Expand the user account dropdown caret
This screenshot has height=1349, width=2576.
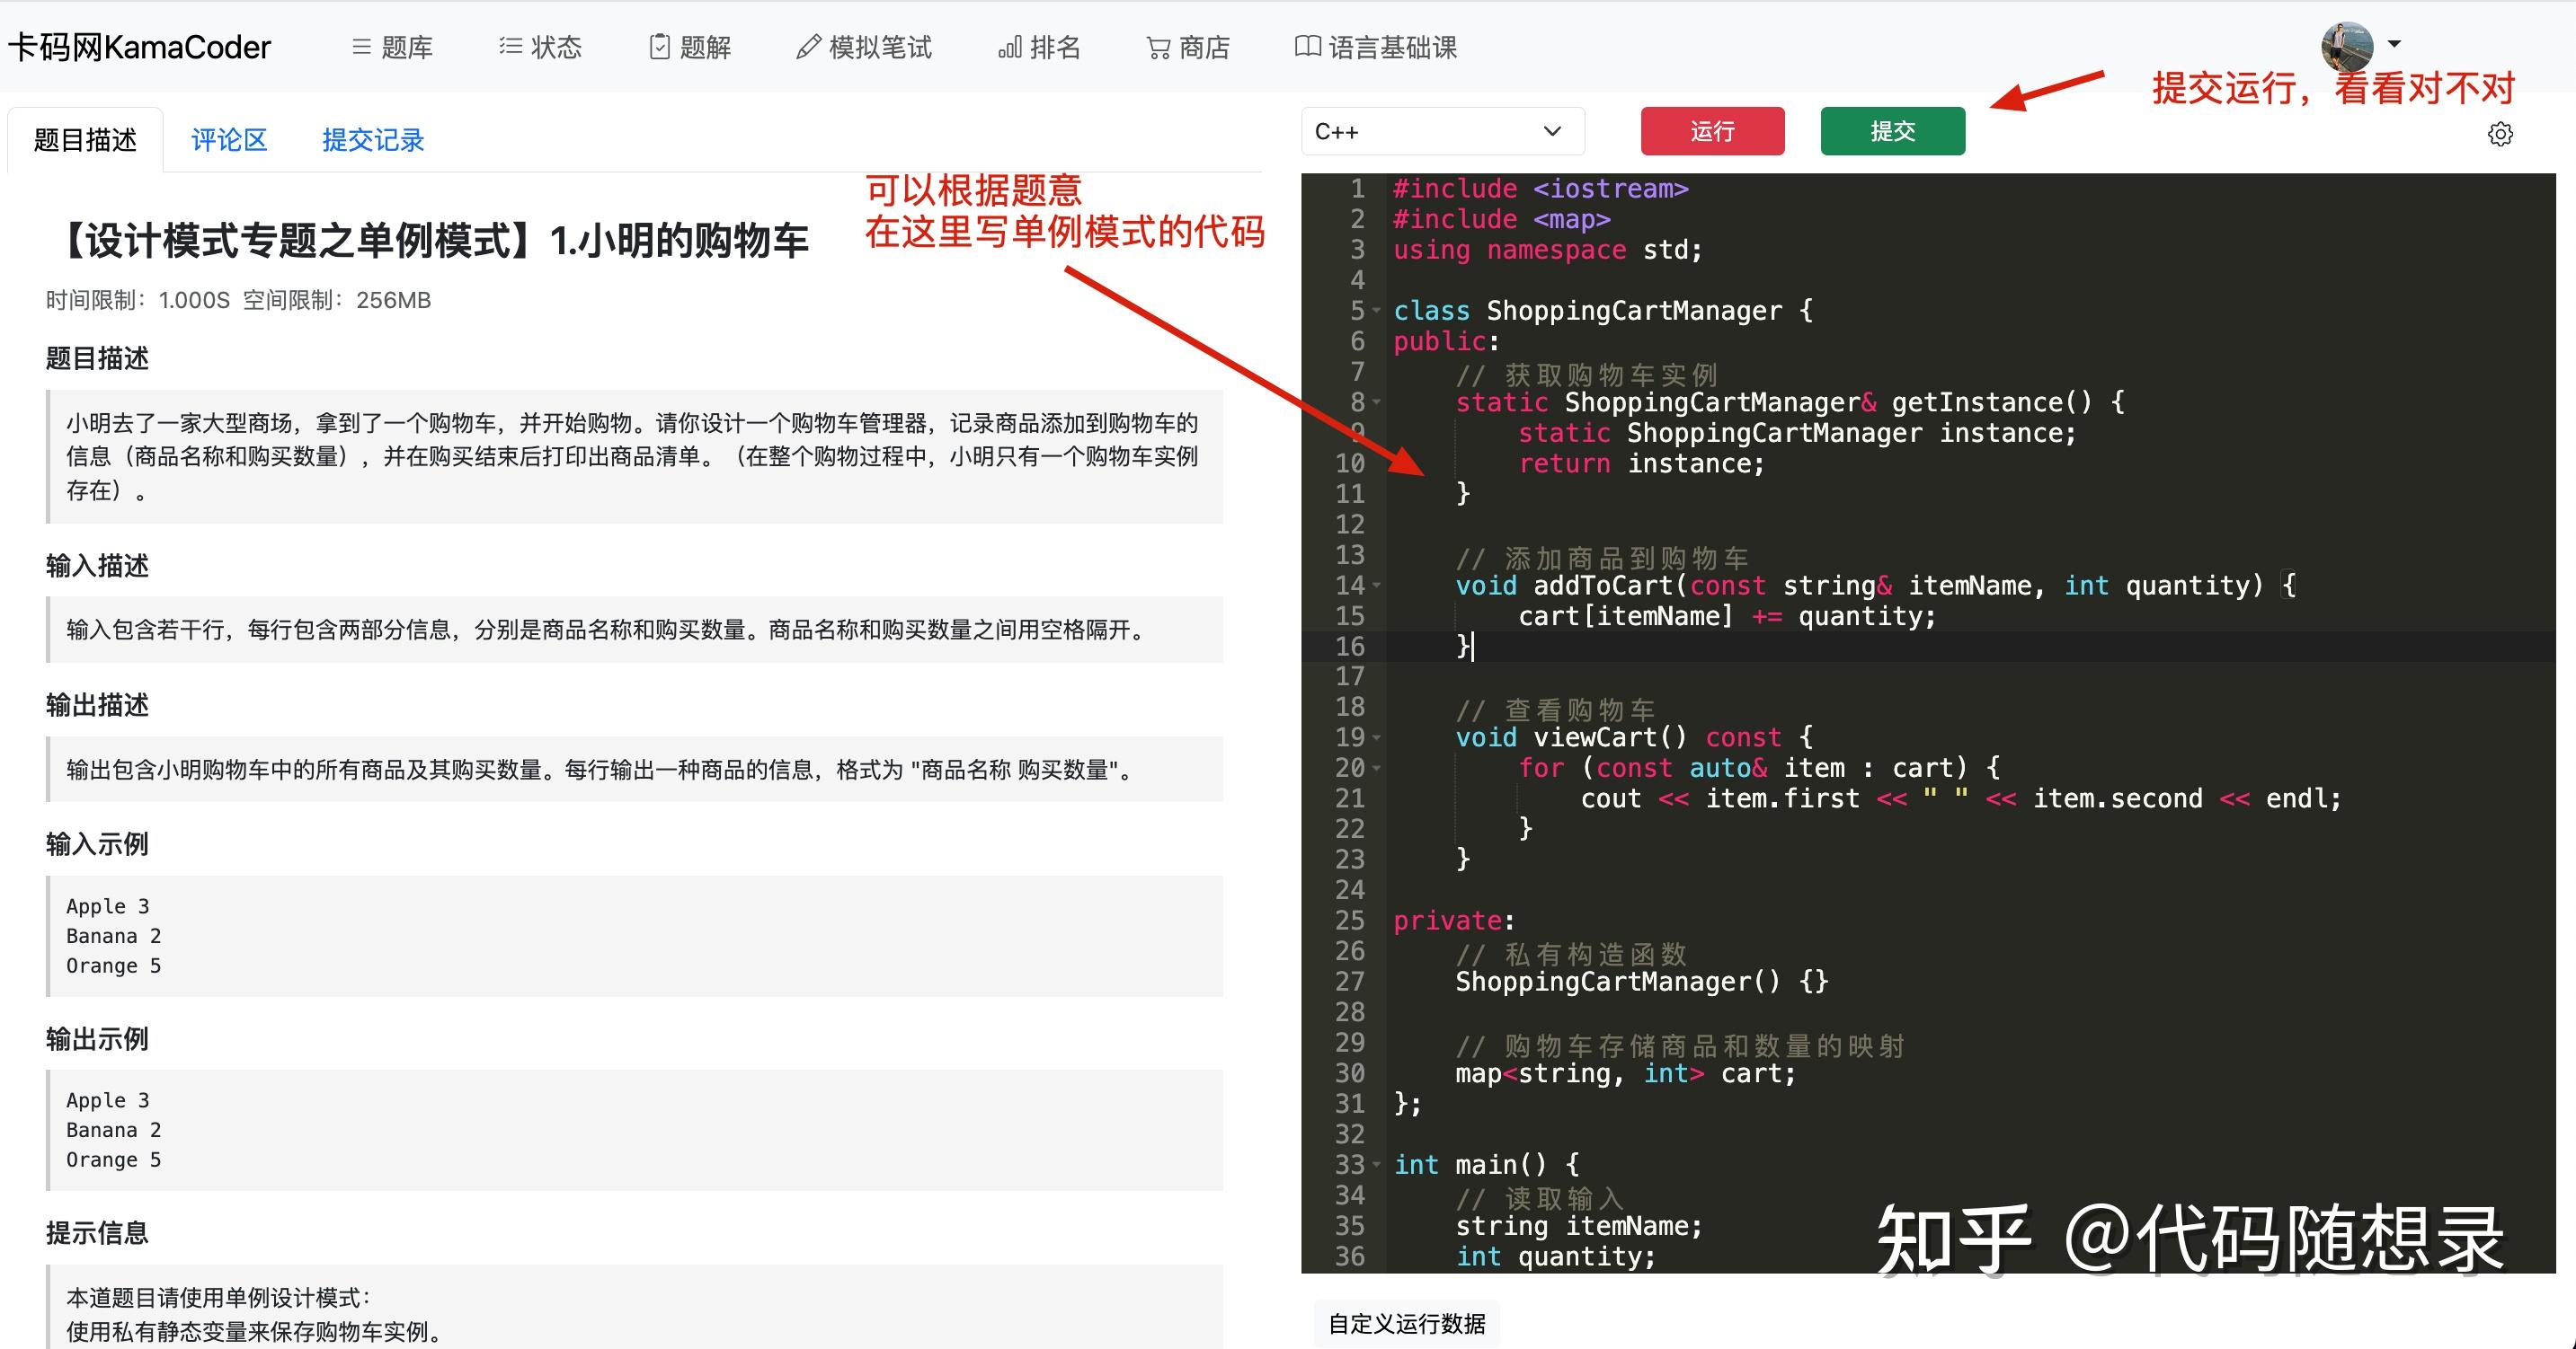click(2394, 44)
